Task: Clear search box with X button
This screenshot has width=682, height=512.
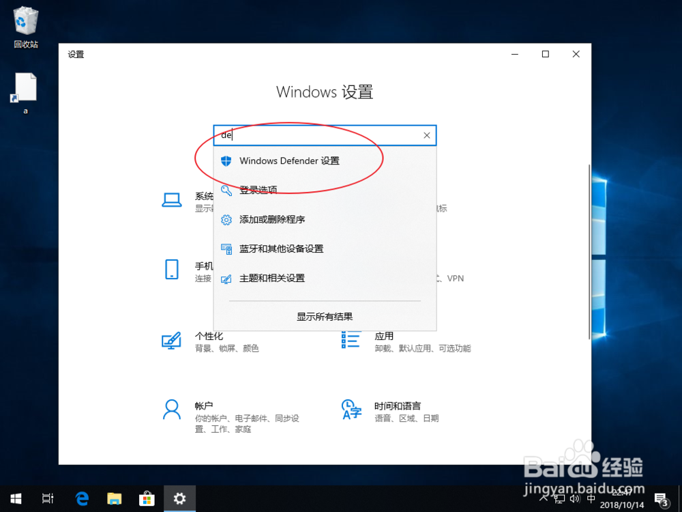Action: (427, 135)
